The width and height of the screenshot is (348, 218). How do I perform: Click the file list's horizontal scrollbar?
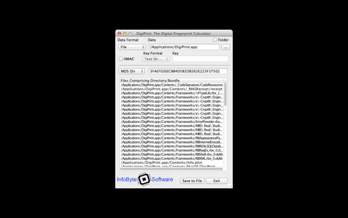click(x=171, y=169)
